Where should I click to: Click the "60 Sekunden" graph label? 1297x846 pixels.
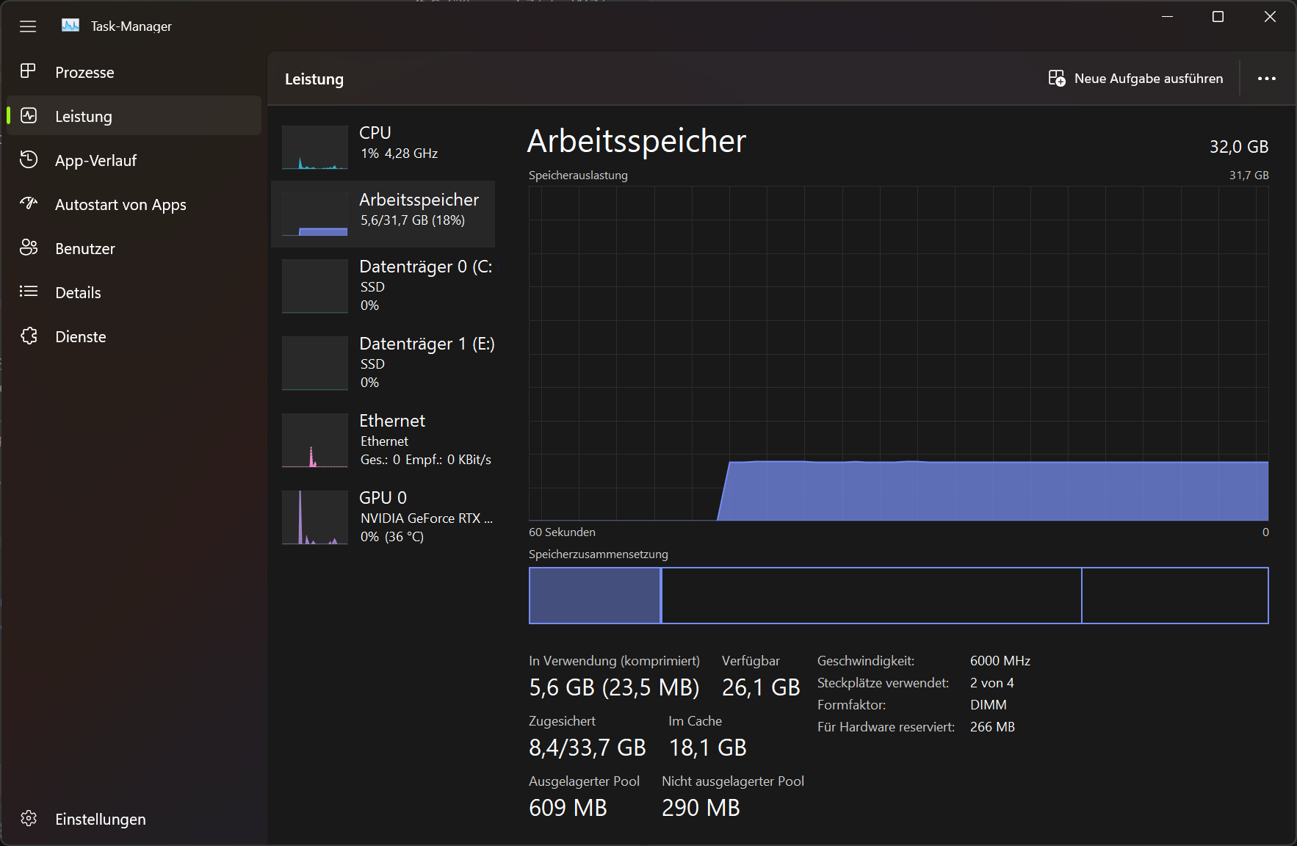coord(562,532)
